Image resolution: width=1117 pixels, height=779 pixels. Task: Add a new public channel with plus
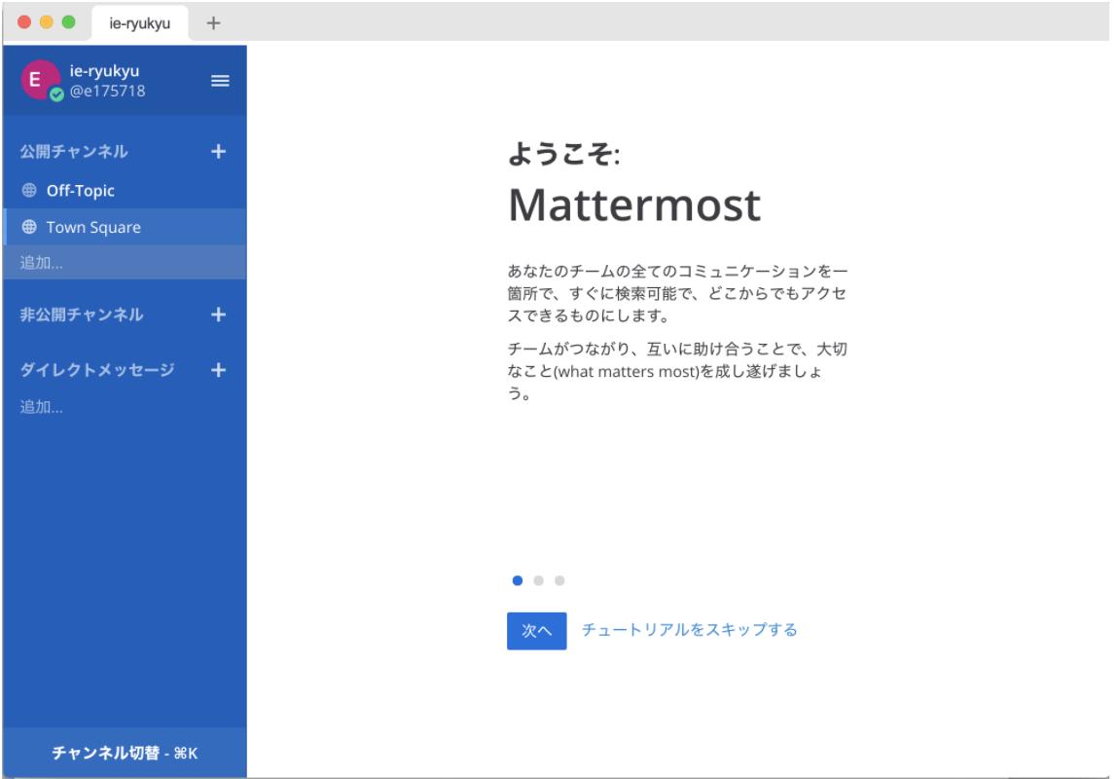tap(219, 152)
